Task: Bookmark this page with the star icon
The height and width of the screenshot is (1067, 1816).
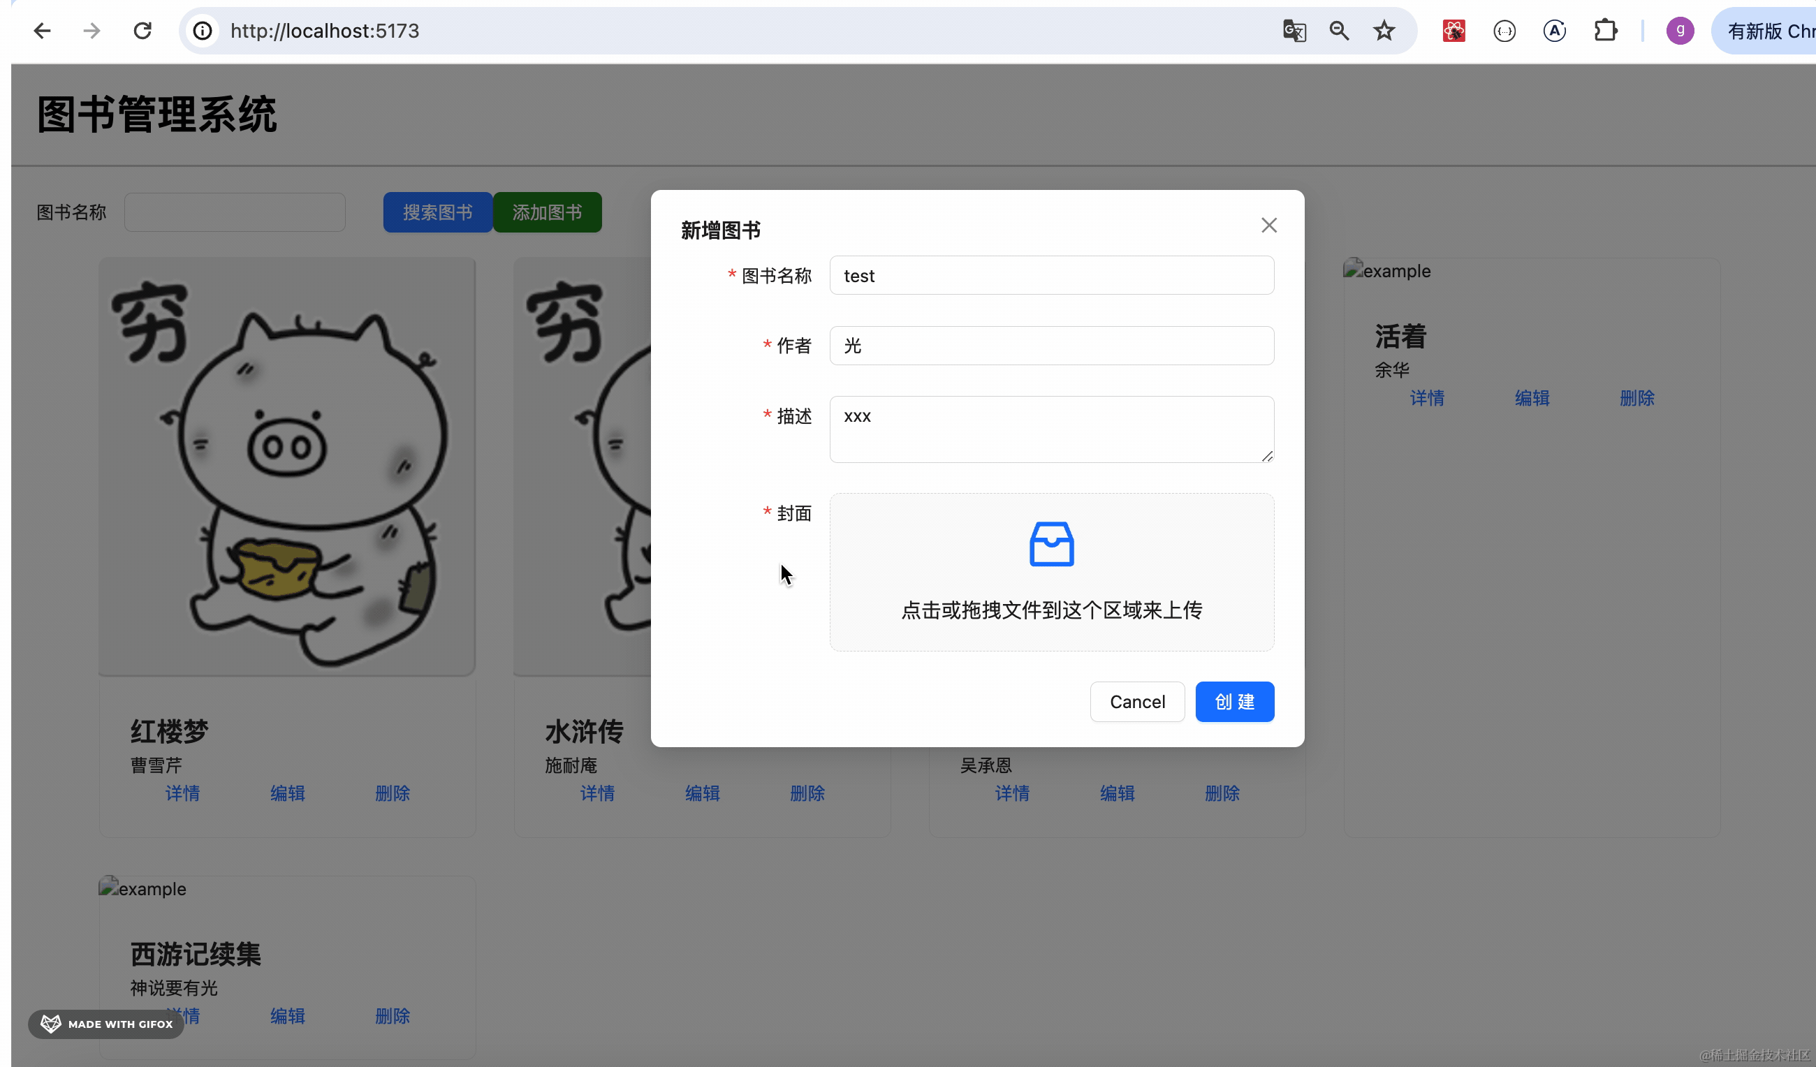Action: tap(1384, 31)
